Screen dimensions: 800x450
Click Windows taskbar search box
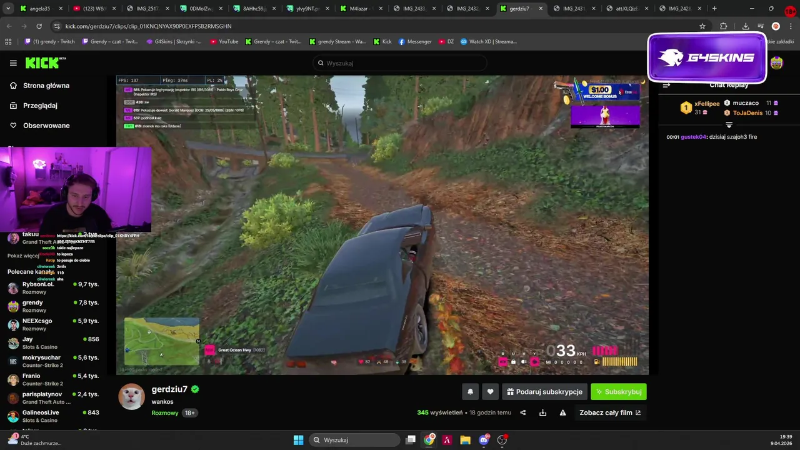click(355, 440)
